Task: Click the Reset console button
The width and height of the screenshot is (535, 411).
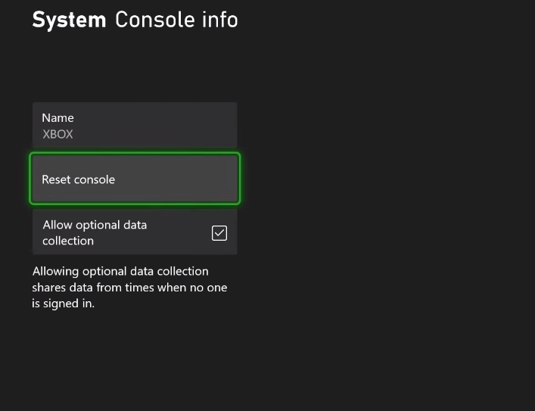Action: (x=135, y=179)
